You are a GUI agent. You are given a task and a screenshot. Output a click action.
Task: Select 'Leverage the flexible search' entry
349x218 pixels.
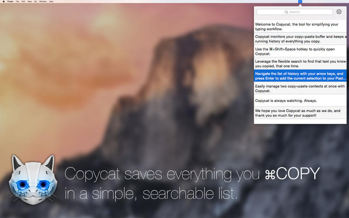pyautogui.click(x=300, y=64)
